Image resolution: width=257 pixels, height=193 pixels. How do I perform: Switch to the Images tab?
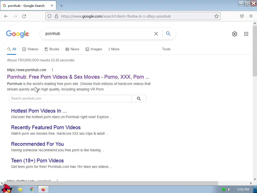(x=94, y=49)
